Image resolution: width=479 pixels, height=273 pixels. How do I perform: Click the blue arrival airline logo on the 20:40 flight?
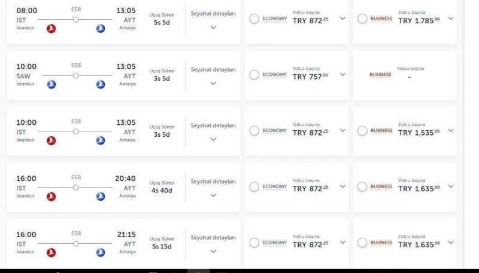[101, 197]
